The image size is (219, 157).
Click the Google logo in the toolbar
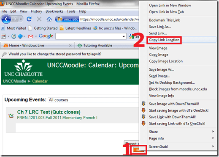pyautogui.click(x=46, y=36)
